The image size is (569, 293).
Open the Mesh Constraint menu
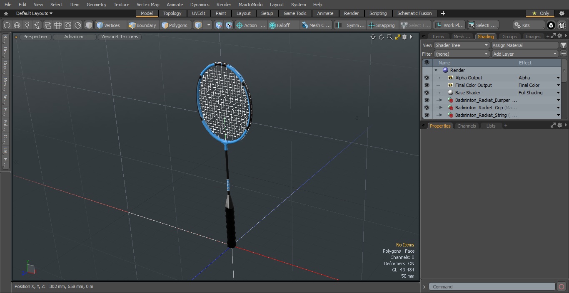coord(317,25)
